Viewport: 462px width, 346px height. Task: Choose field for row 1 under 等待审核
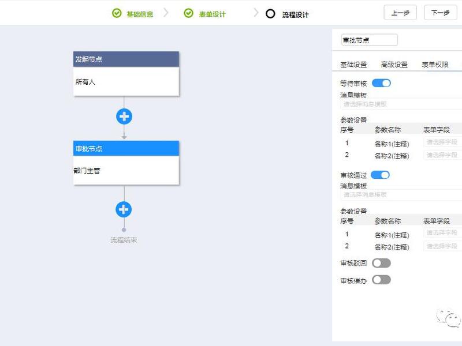(442, 142)
